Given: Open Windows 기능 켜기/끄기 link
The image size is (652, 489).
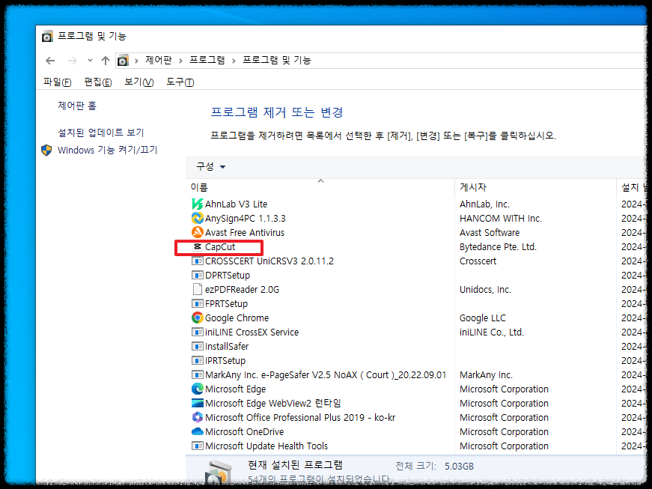Looking at the screenshot, I should [x=107, y=150].
